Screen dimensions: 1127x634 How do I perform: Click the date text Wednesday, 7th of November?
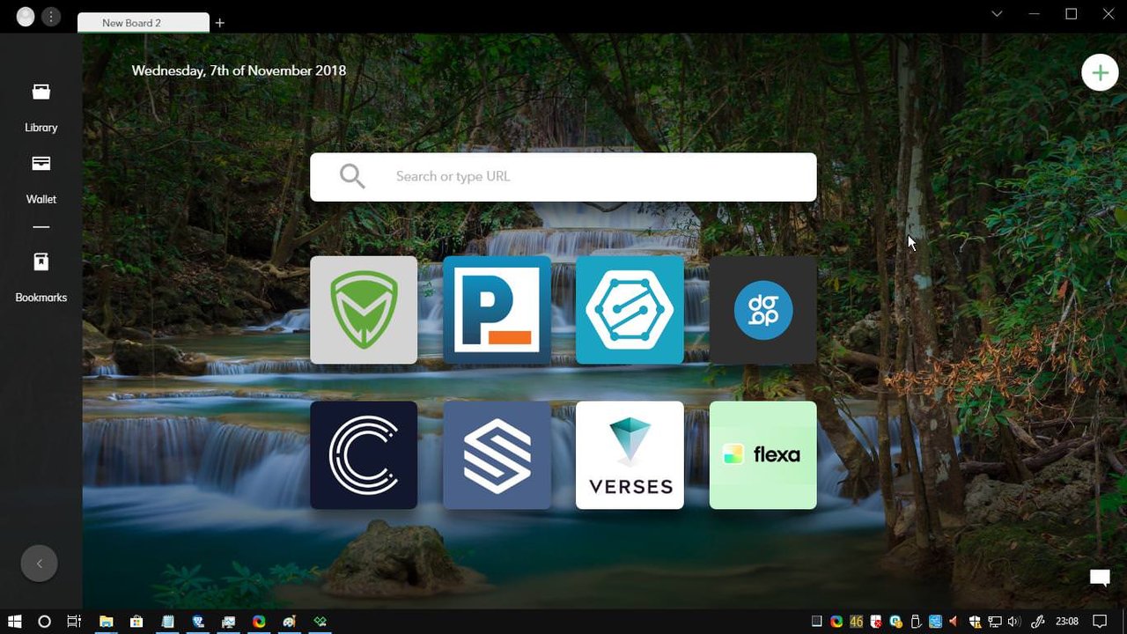click(x=239, y=70)
